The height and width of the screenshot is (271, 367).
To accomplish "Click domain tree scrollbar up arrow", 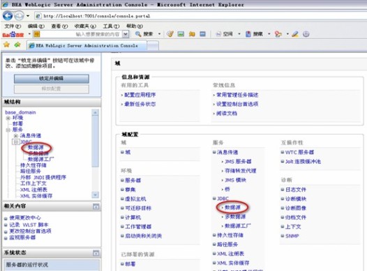I will (x=95, y=113).
